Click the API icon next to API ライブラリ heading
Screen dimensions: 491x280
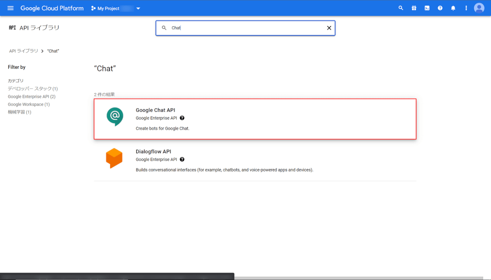coord(12,28)
